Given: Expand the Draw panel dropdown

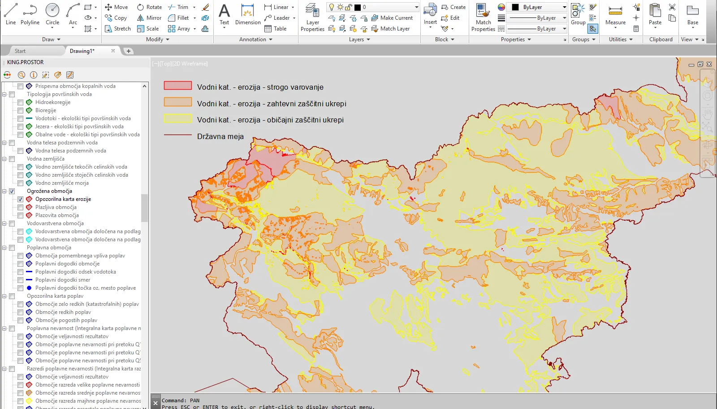Looking at the screenshot, I should 52,39.
